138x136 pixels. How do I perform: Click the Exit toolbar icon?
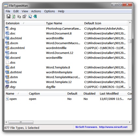point(35,17)
